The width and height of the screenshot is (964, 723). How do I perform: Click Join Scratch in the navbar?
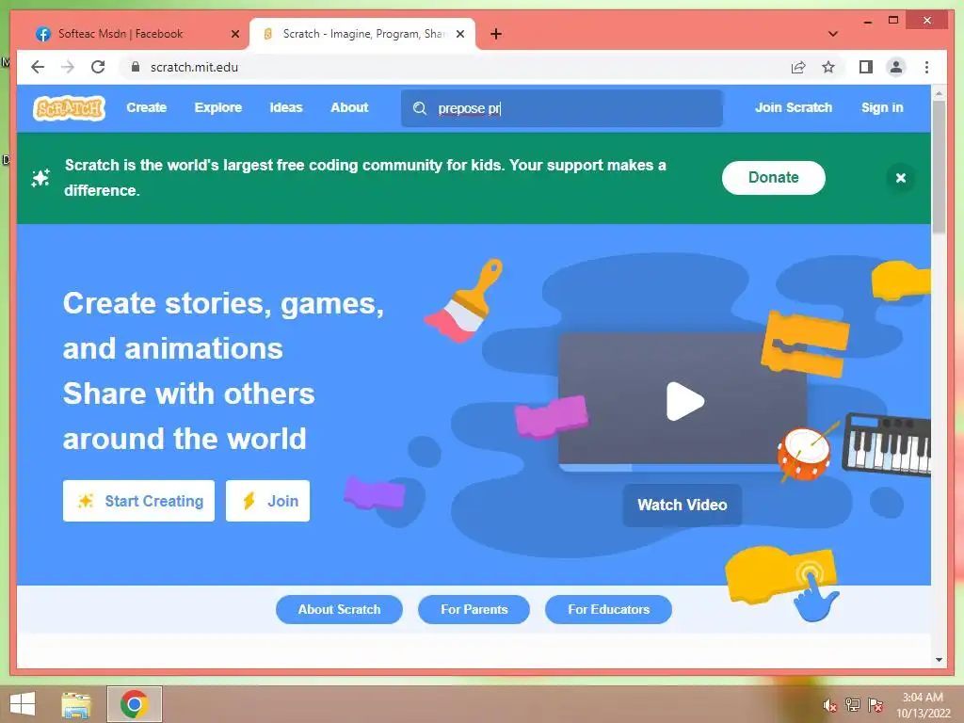coord(793,107)
